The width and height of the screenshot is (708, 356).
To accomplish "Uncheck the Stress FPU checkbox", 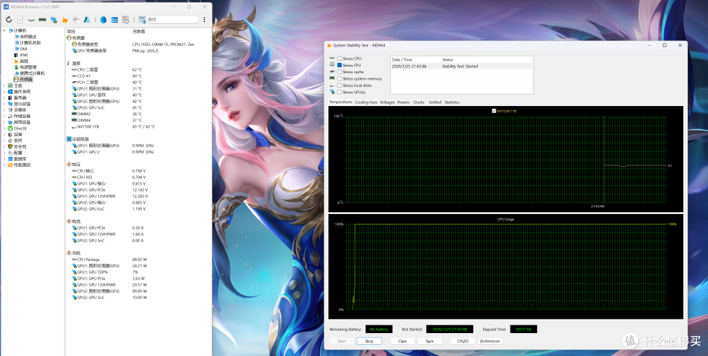I will click(x=340, y=65).
